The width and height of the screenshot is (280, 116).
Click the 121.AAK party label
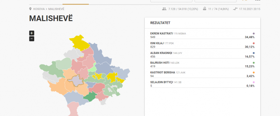click(180, 73)
